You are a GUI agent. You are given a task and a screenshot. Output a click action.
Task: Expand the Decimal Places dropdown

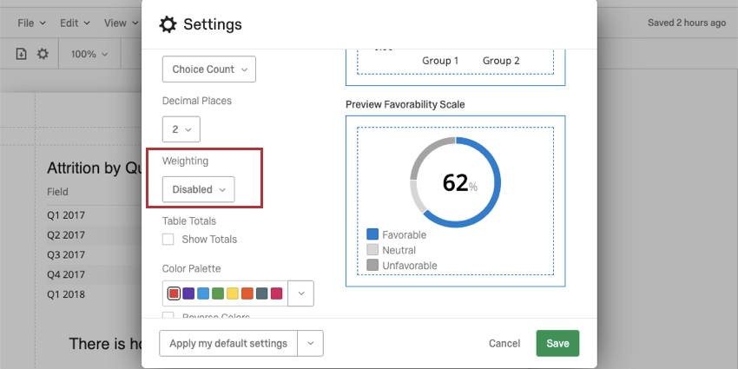pos(181,129)
